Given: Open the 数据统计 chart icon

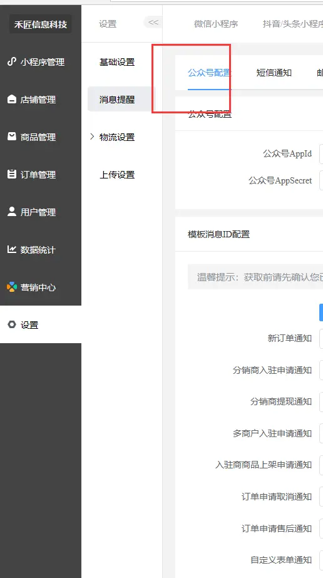Looking at the screenshot, I should tap(12, 250).
